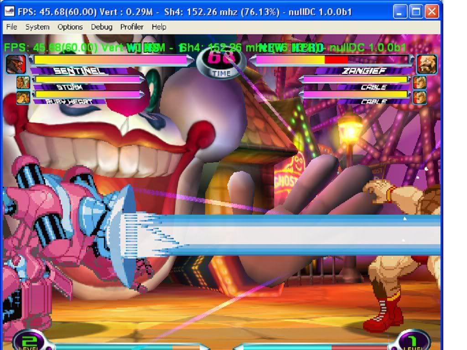Click Storm's health bar

pyautogui.click(x=88, y=79)
